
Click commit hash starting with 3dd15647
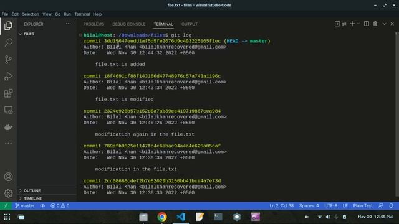point(162,41)
